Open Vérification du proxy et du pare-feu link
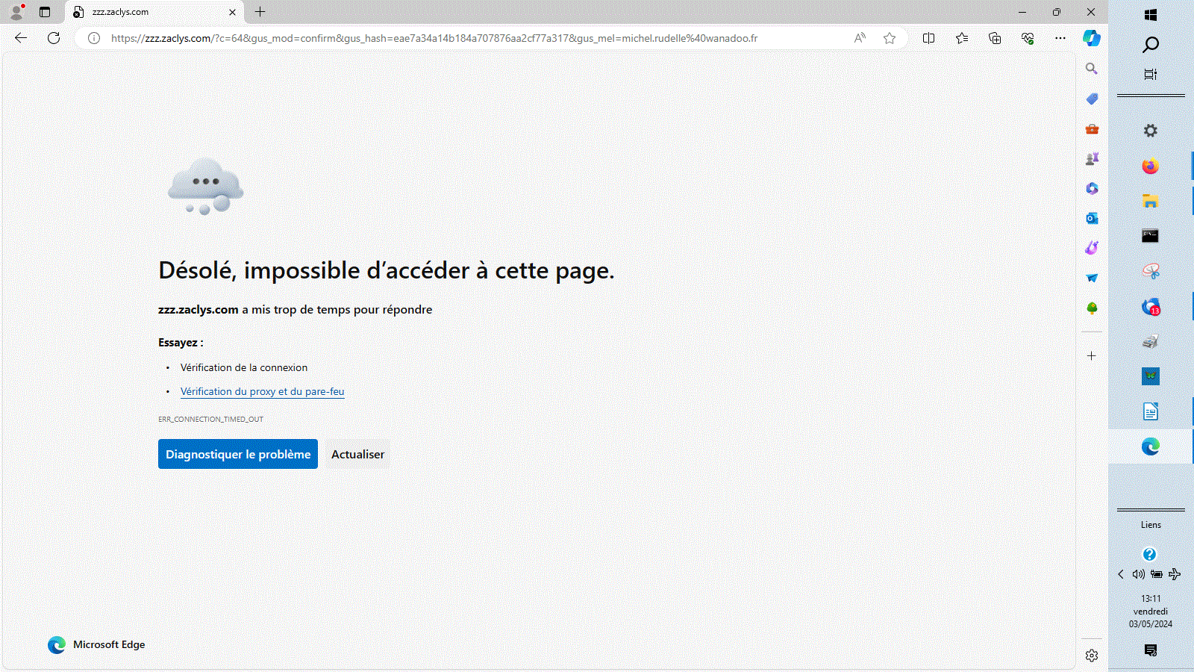Viewport: 1194px width, 672px height. 263,391
